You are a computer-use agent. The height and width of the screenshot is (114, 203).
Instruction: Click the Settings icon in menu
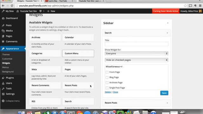click(3, 94)
